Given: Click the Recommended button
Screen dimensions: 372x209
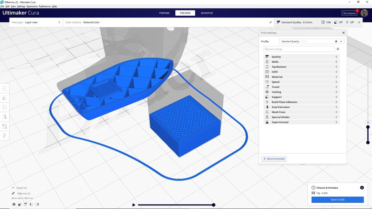Looking at the screenshot, I should (x=274, y=159).
